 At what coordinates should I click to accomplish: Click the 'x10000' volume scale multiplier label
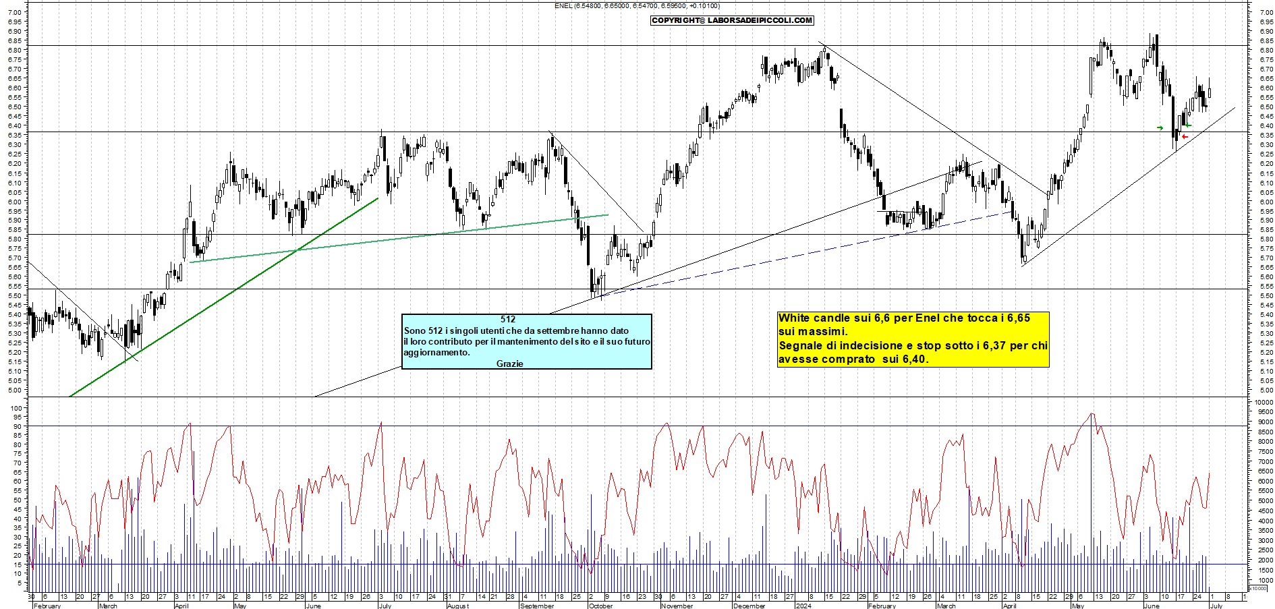(1258, 589)
